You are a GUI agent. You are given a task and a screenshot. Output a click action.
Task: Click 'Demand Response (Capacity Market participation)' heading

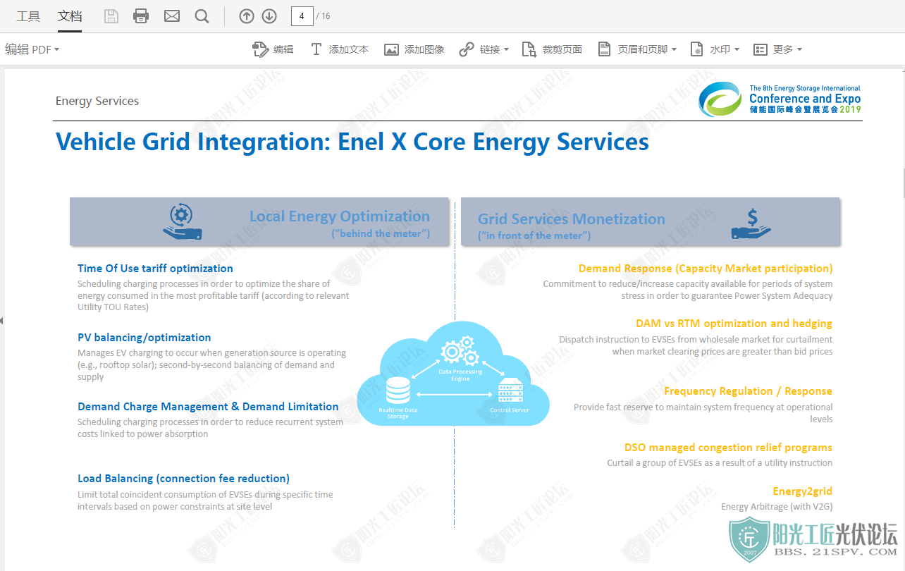pyautogui.click(x=706, y=268)
